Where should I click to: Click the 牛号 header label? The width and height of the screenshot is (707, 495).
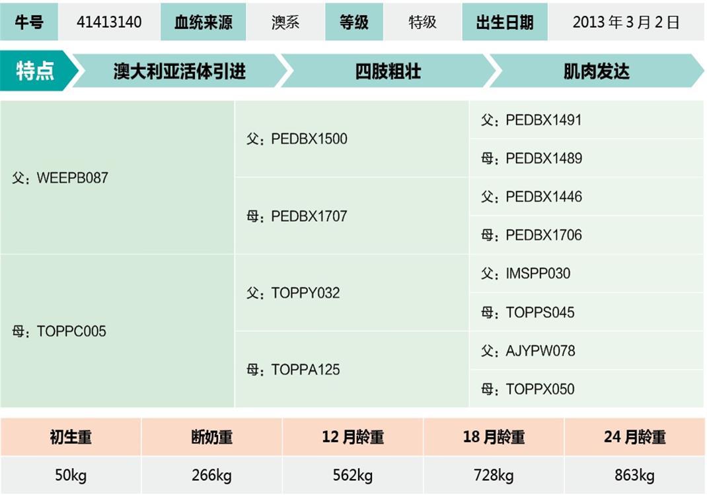(29, 22)
